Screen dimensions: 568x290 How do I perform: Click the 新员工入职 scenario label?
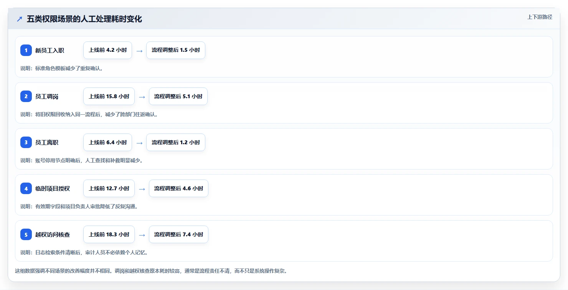pos(50,50)
